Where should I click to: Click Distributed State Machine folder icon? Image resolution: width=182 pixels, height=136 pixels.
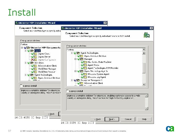[x=85, y=62]
